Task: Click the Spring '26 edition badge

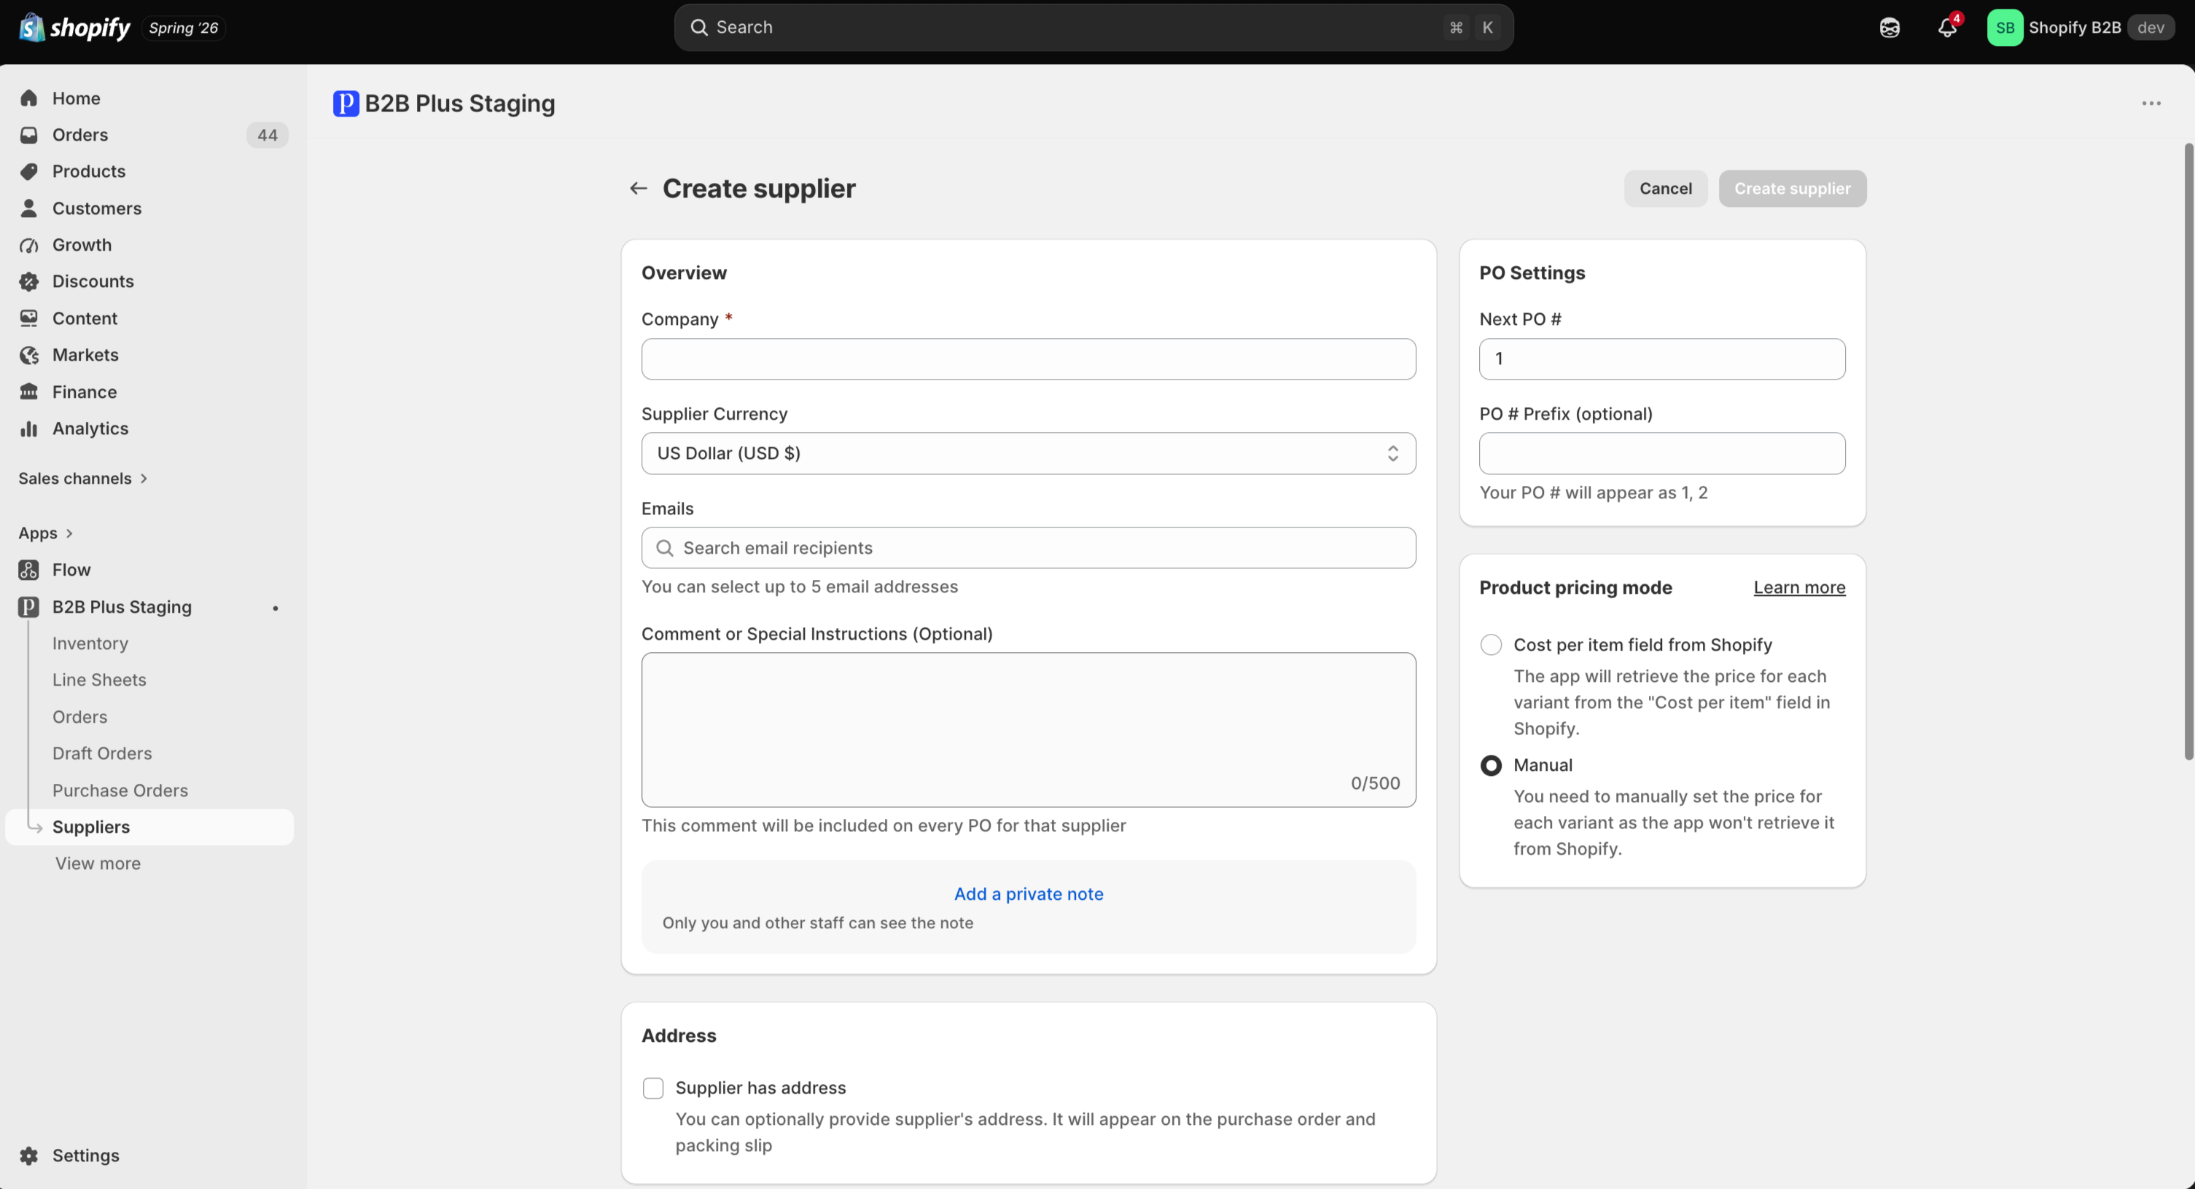Action: point(183,28)
